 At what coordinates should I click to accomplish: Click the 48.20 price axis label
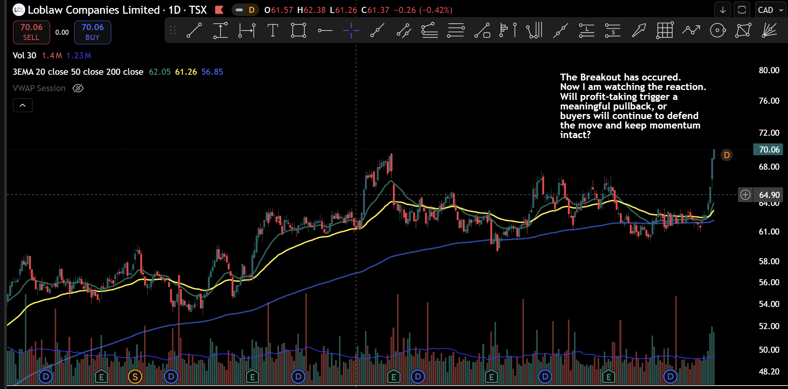[x=769, y=371]
